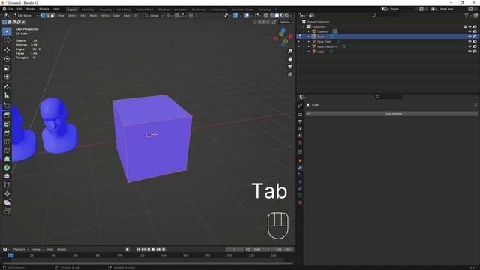Select the Cursor tool in the viewport toolbar
The height and width of the screenshot is (270, 480).
tap(7, 40)
